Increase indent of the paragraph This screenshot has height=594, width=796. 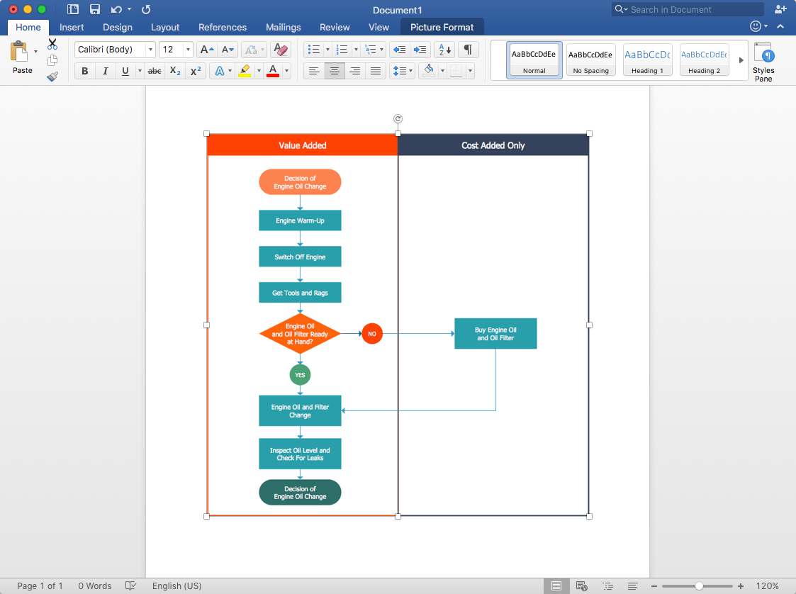click(420, 50)
